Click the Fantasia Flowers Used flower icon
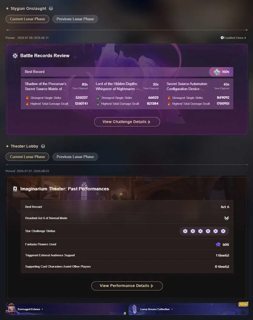 218,244
